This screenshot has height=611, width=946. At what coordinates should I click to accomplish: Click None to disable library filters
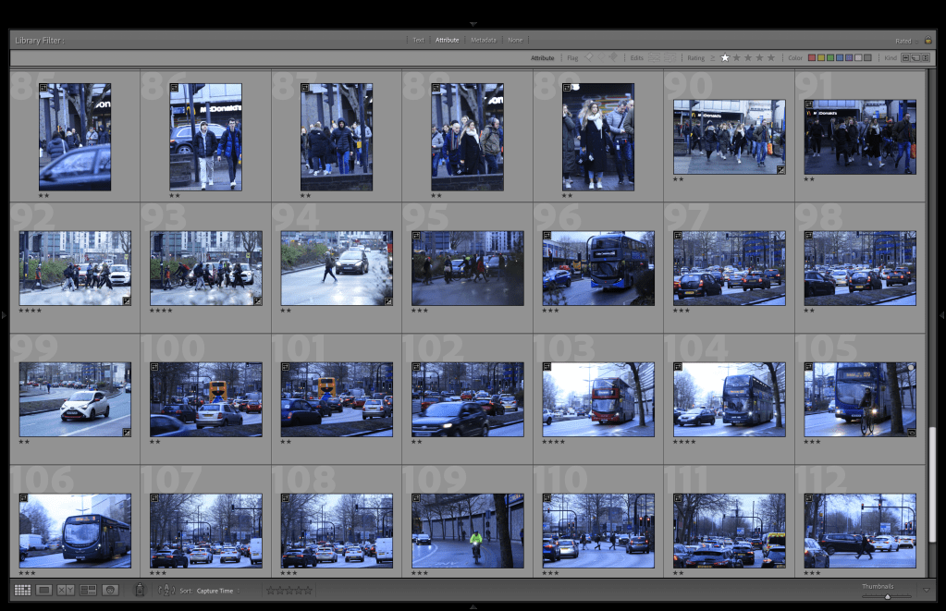click(x=515, y=41)
